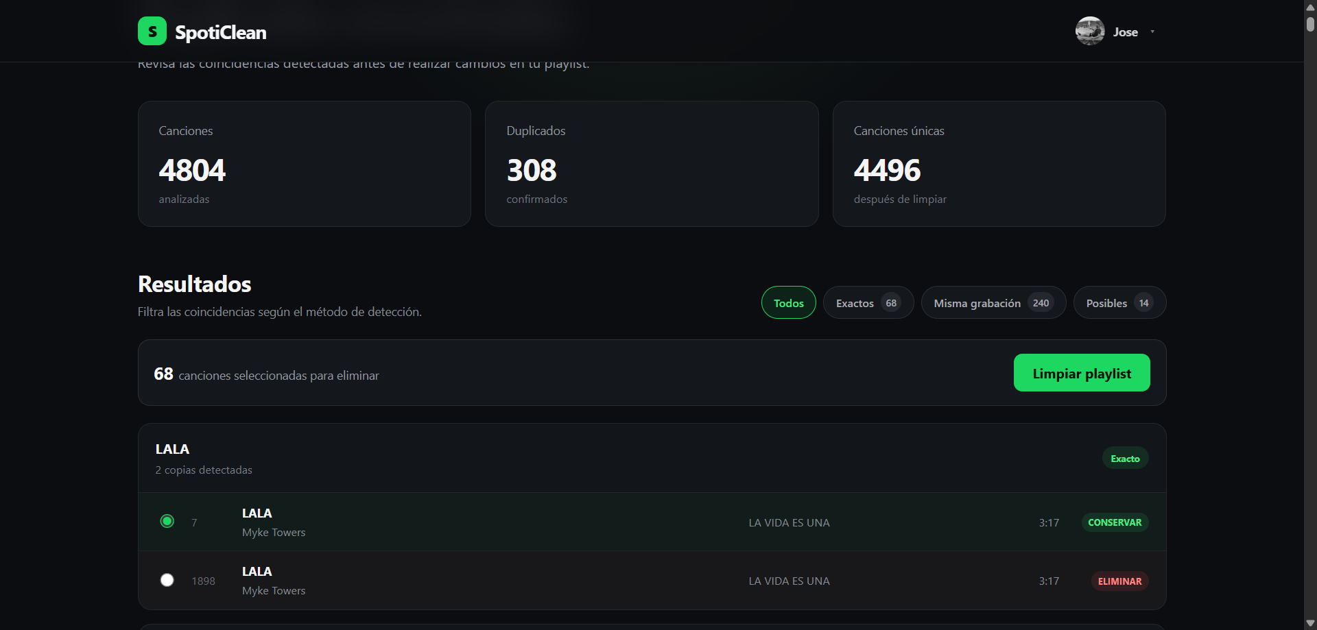Click '2 copias detectadas' text
1317x630 pixels.
point(204,470)
